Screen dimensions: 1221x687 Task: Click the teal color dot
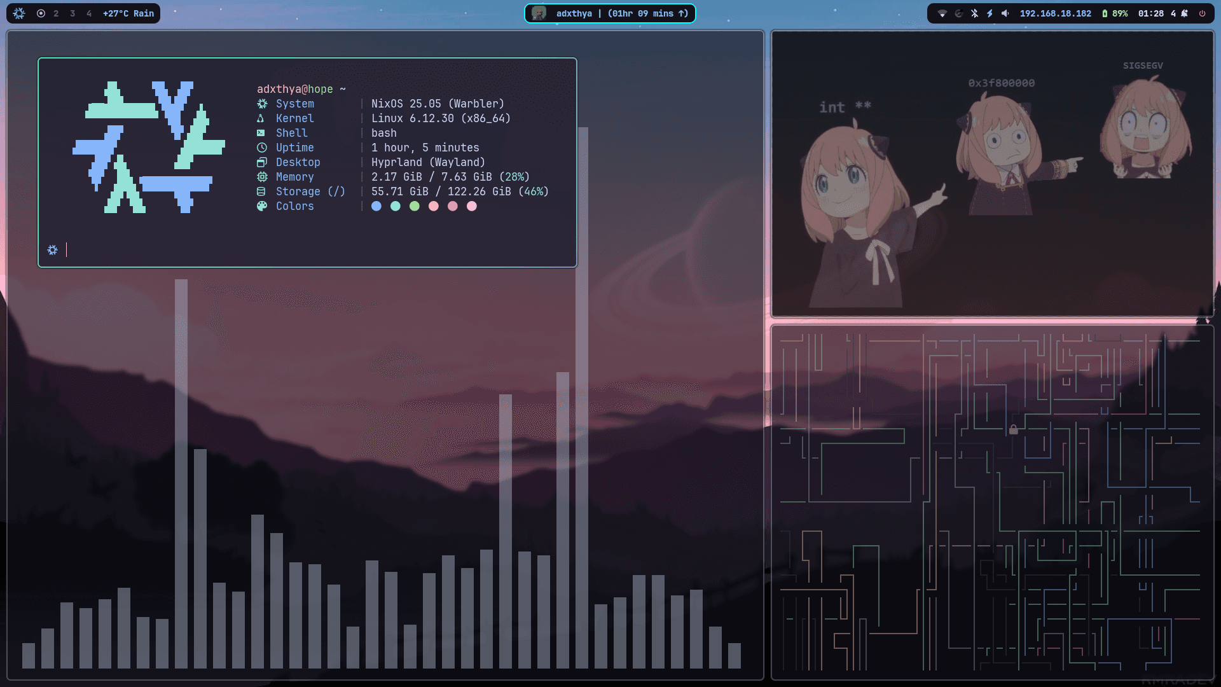click(396, 206)
